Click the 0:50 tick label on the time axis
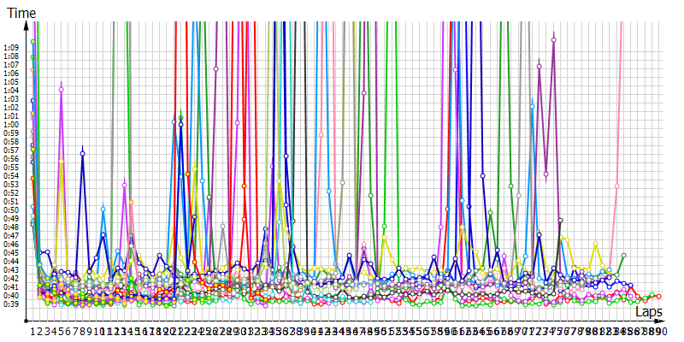Viewport: 684px width, 342px height. point(12,209)
